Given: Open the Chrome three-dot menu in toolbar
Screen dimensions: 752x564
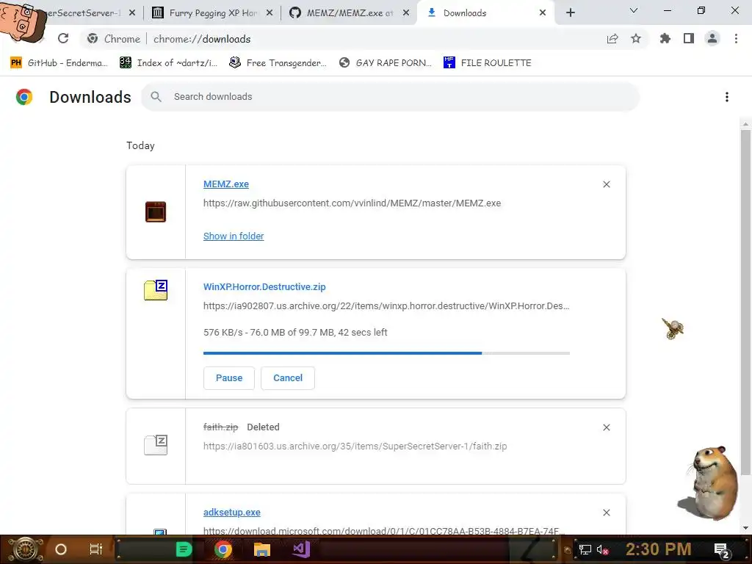Looking at the screenshot, I should pyautogui.click(x=736, y=38).
